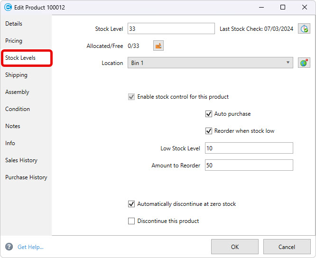The height and width of the screenshot is (258, 316).
Task: Open the Assembly tab
Action: pyautogui.click(x=17, y=92)
